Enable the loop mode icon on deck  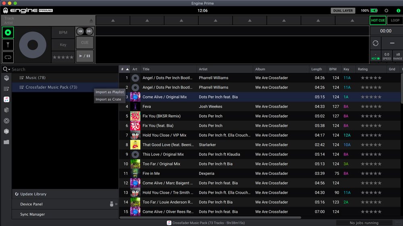coord(8,57)
